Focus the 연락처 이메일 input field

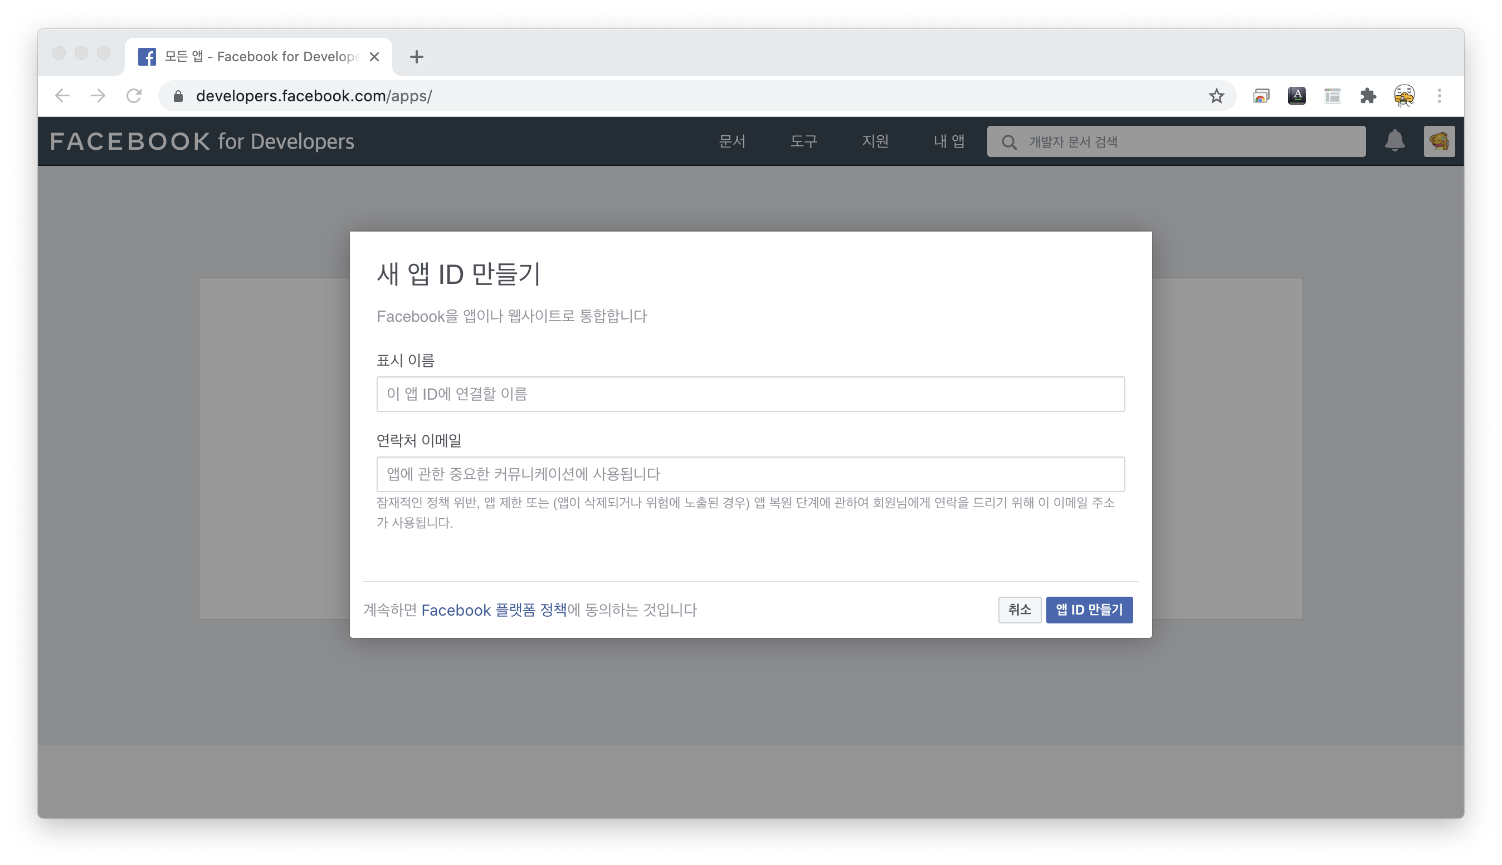click(750, 474)
